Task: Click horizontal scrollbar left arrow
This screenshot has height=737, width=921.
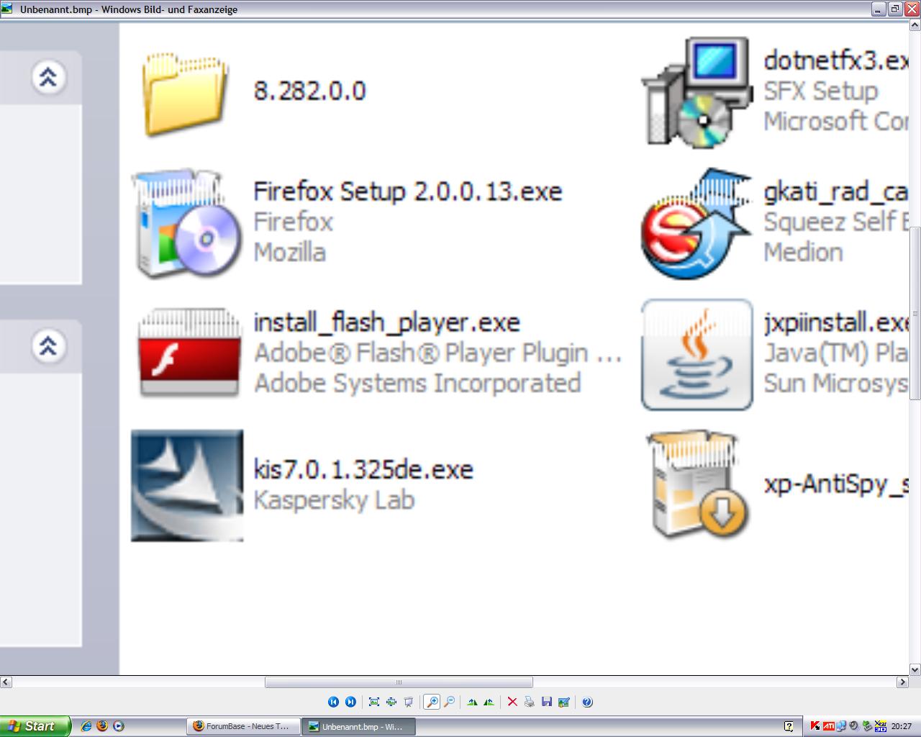Action: click(x=6, y=682)
